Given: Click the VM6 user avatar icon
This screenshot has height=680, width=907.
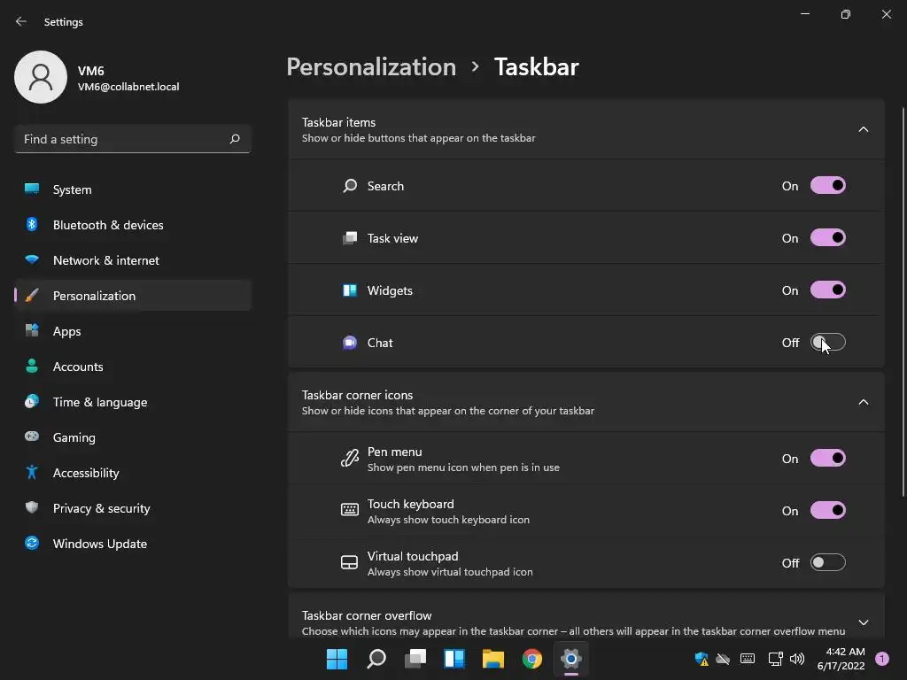Looking at the screenshot, I should tap(41, 77).
